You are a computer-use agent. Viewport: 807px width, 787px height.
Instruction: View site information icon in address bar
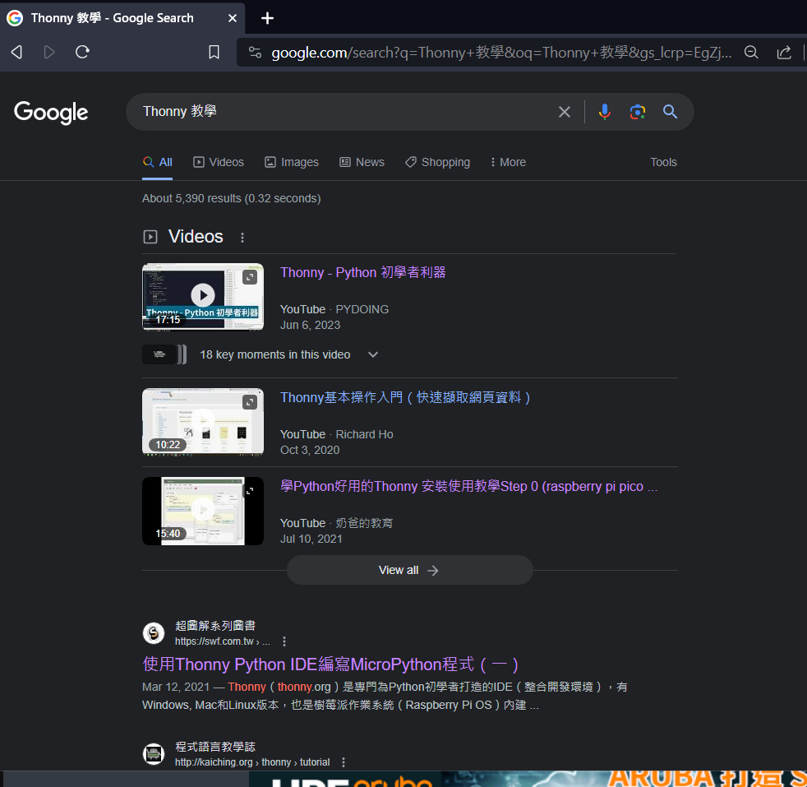pos(255,52)
